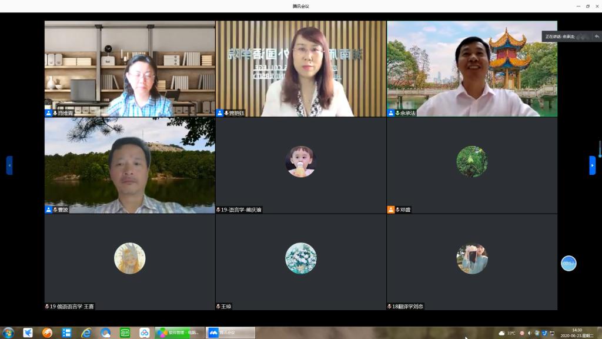This screenshot has width=602, height=339.
Task: Click the reply arrow in the speaking indicator
Action: pyautogui.click(x=597, y=36)
